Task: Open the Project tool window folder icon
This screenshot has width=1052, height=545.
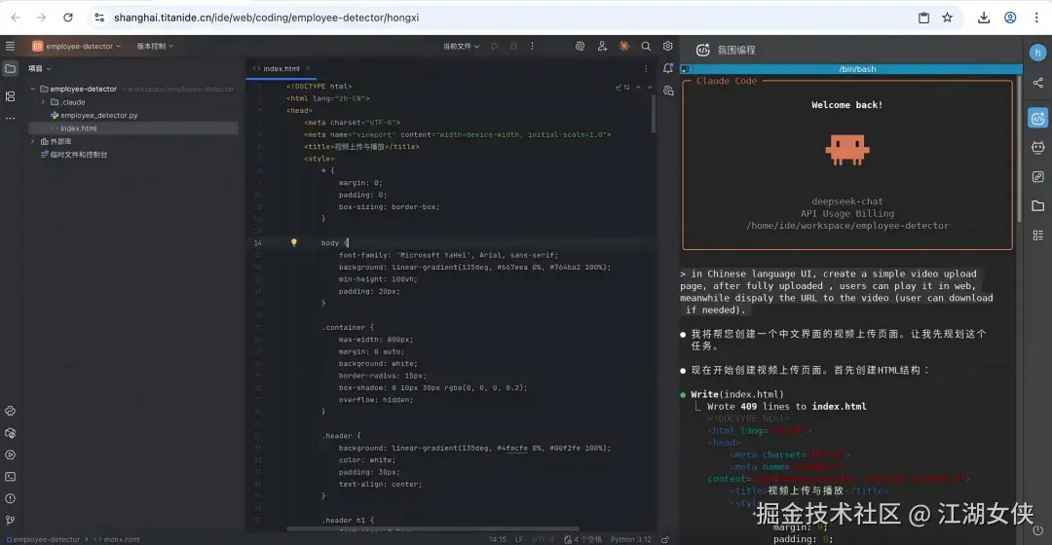Action: 10,68
